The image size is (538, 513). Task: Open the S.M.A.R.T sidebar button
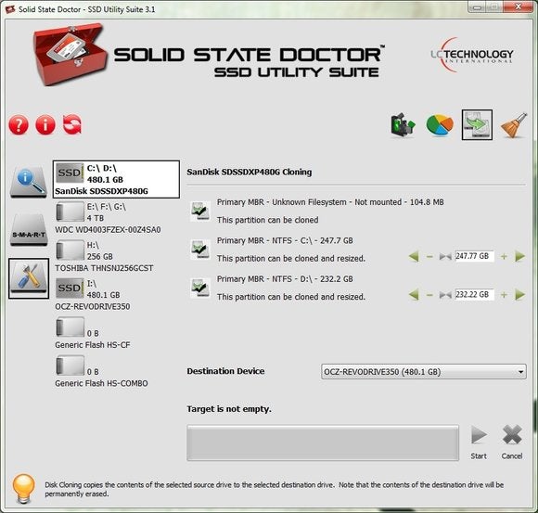point(29,230)
